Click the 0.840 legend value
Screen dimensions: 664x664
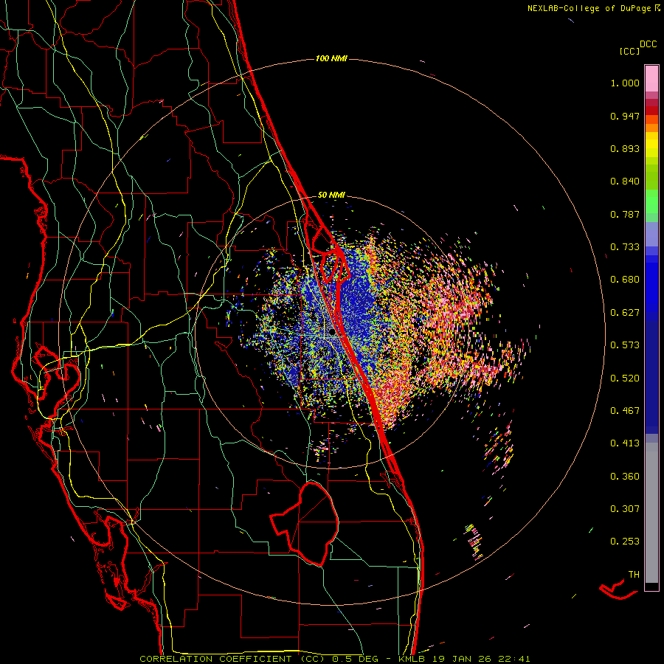click(x=625, y=181)
